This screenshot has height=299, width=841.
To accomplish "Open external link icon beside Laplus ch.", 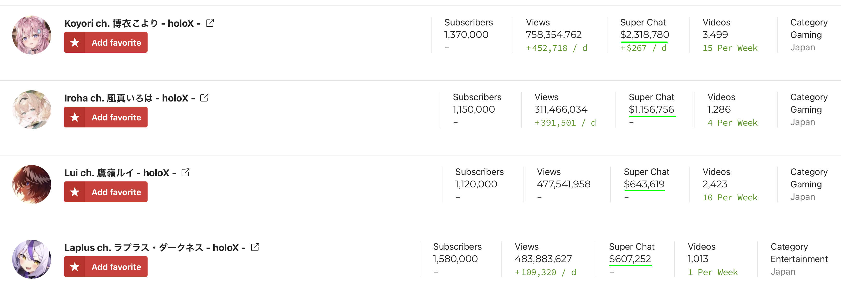I will [255, 247].
